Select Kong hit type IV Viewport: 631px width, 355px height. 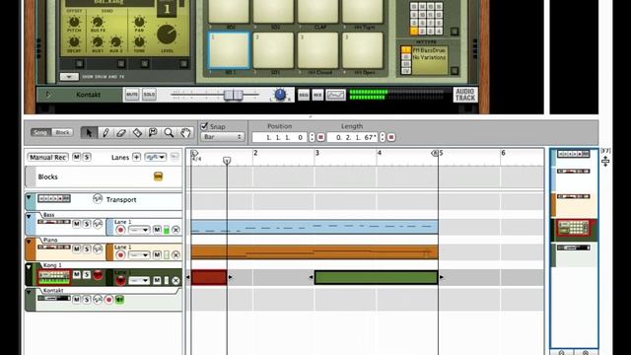coord(406,71)
